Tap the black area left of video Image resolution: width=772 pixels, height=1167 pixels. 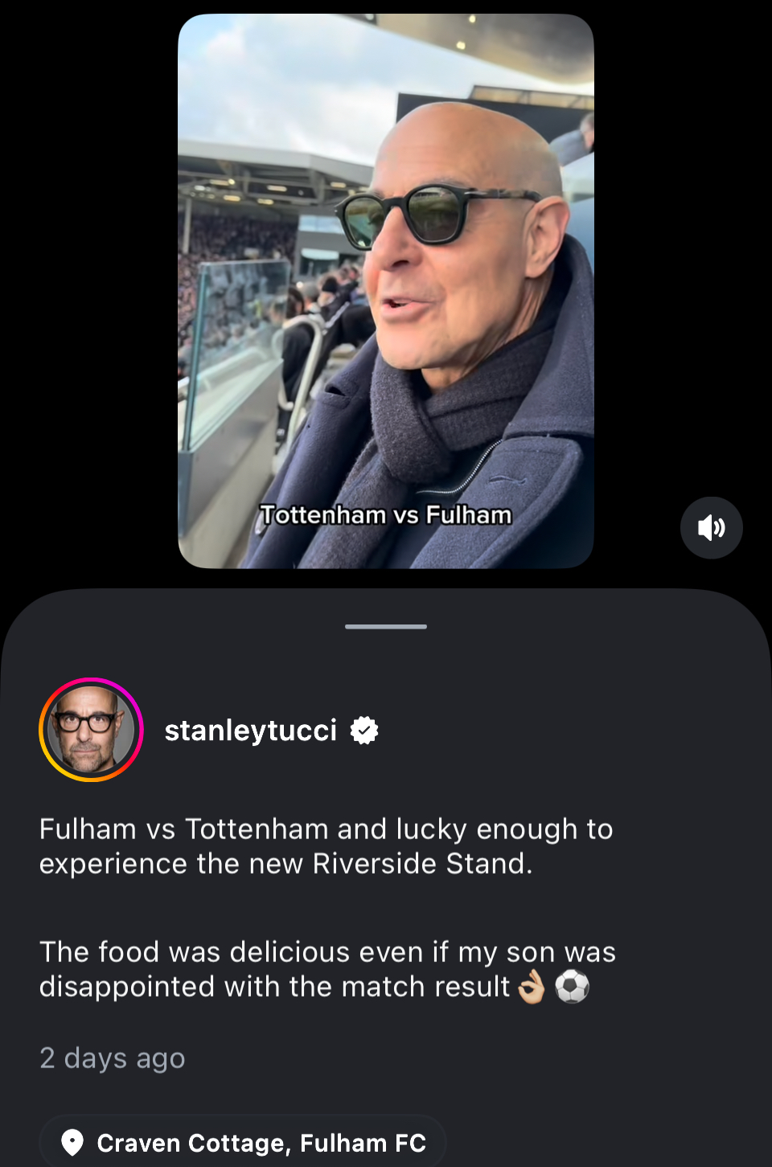(88, 289)
